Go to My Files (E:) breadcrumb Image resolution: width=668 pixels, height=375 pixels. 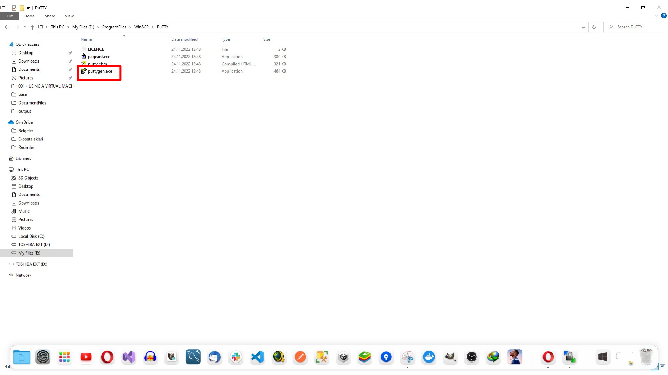point(83,27)
